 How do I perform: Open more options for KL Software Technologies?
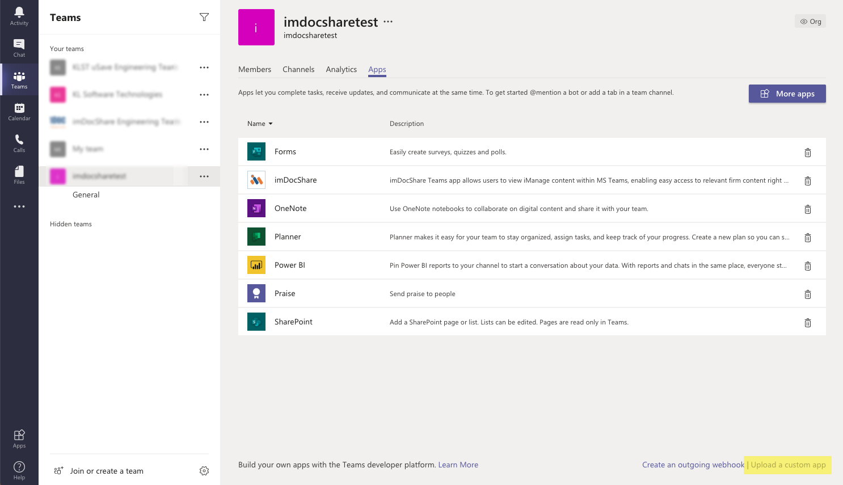(204, 95)
